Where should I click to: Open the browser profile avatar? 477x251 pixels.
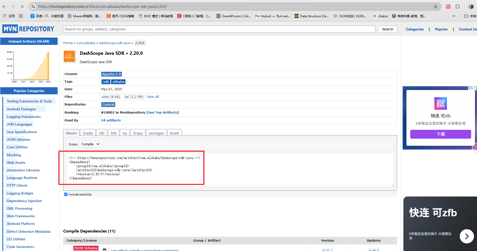(x=471, y=7)
